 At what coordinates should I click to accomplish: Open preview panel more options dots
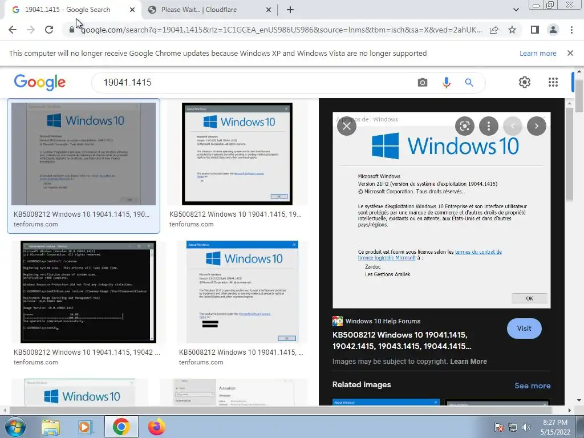[x=489, y=126]
